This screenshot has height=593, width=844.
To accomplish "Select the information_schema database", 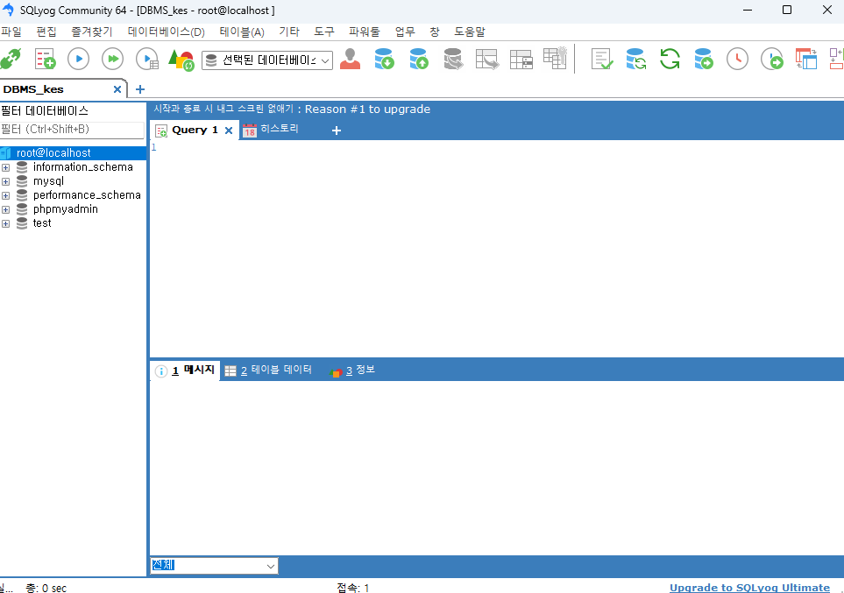I will coord(83,167).
